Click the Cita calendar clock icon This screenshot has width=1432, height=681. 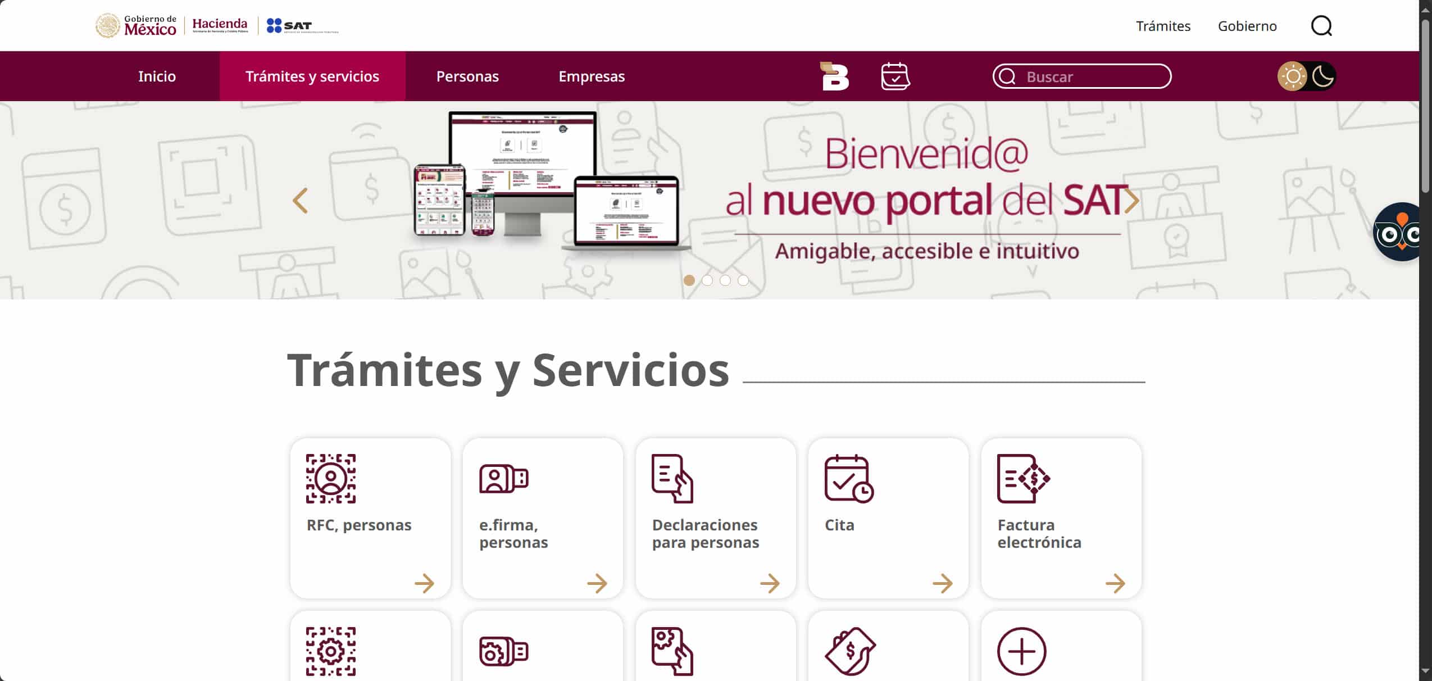849,478
